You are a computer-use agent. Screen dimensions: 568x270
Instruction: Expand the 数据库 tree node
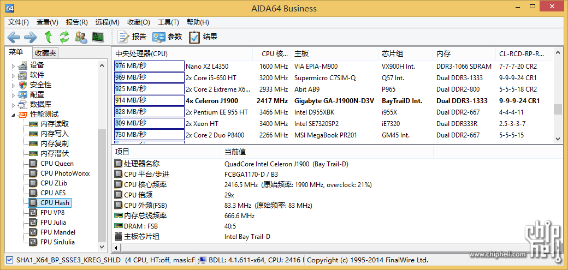click(x=14, y=105)
